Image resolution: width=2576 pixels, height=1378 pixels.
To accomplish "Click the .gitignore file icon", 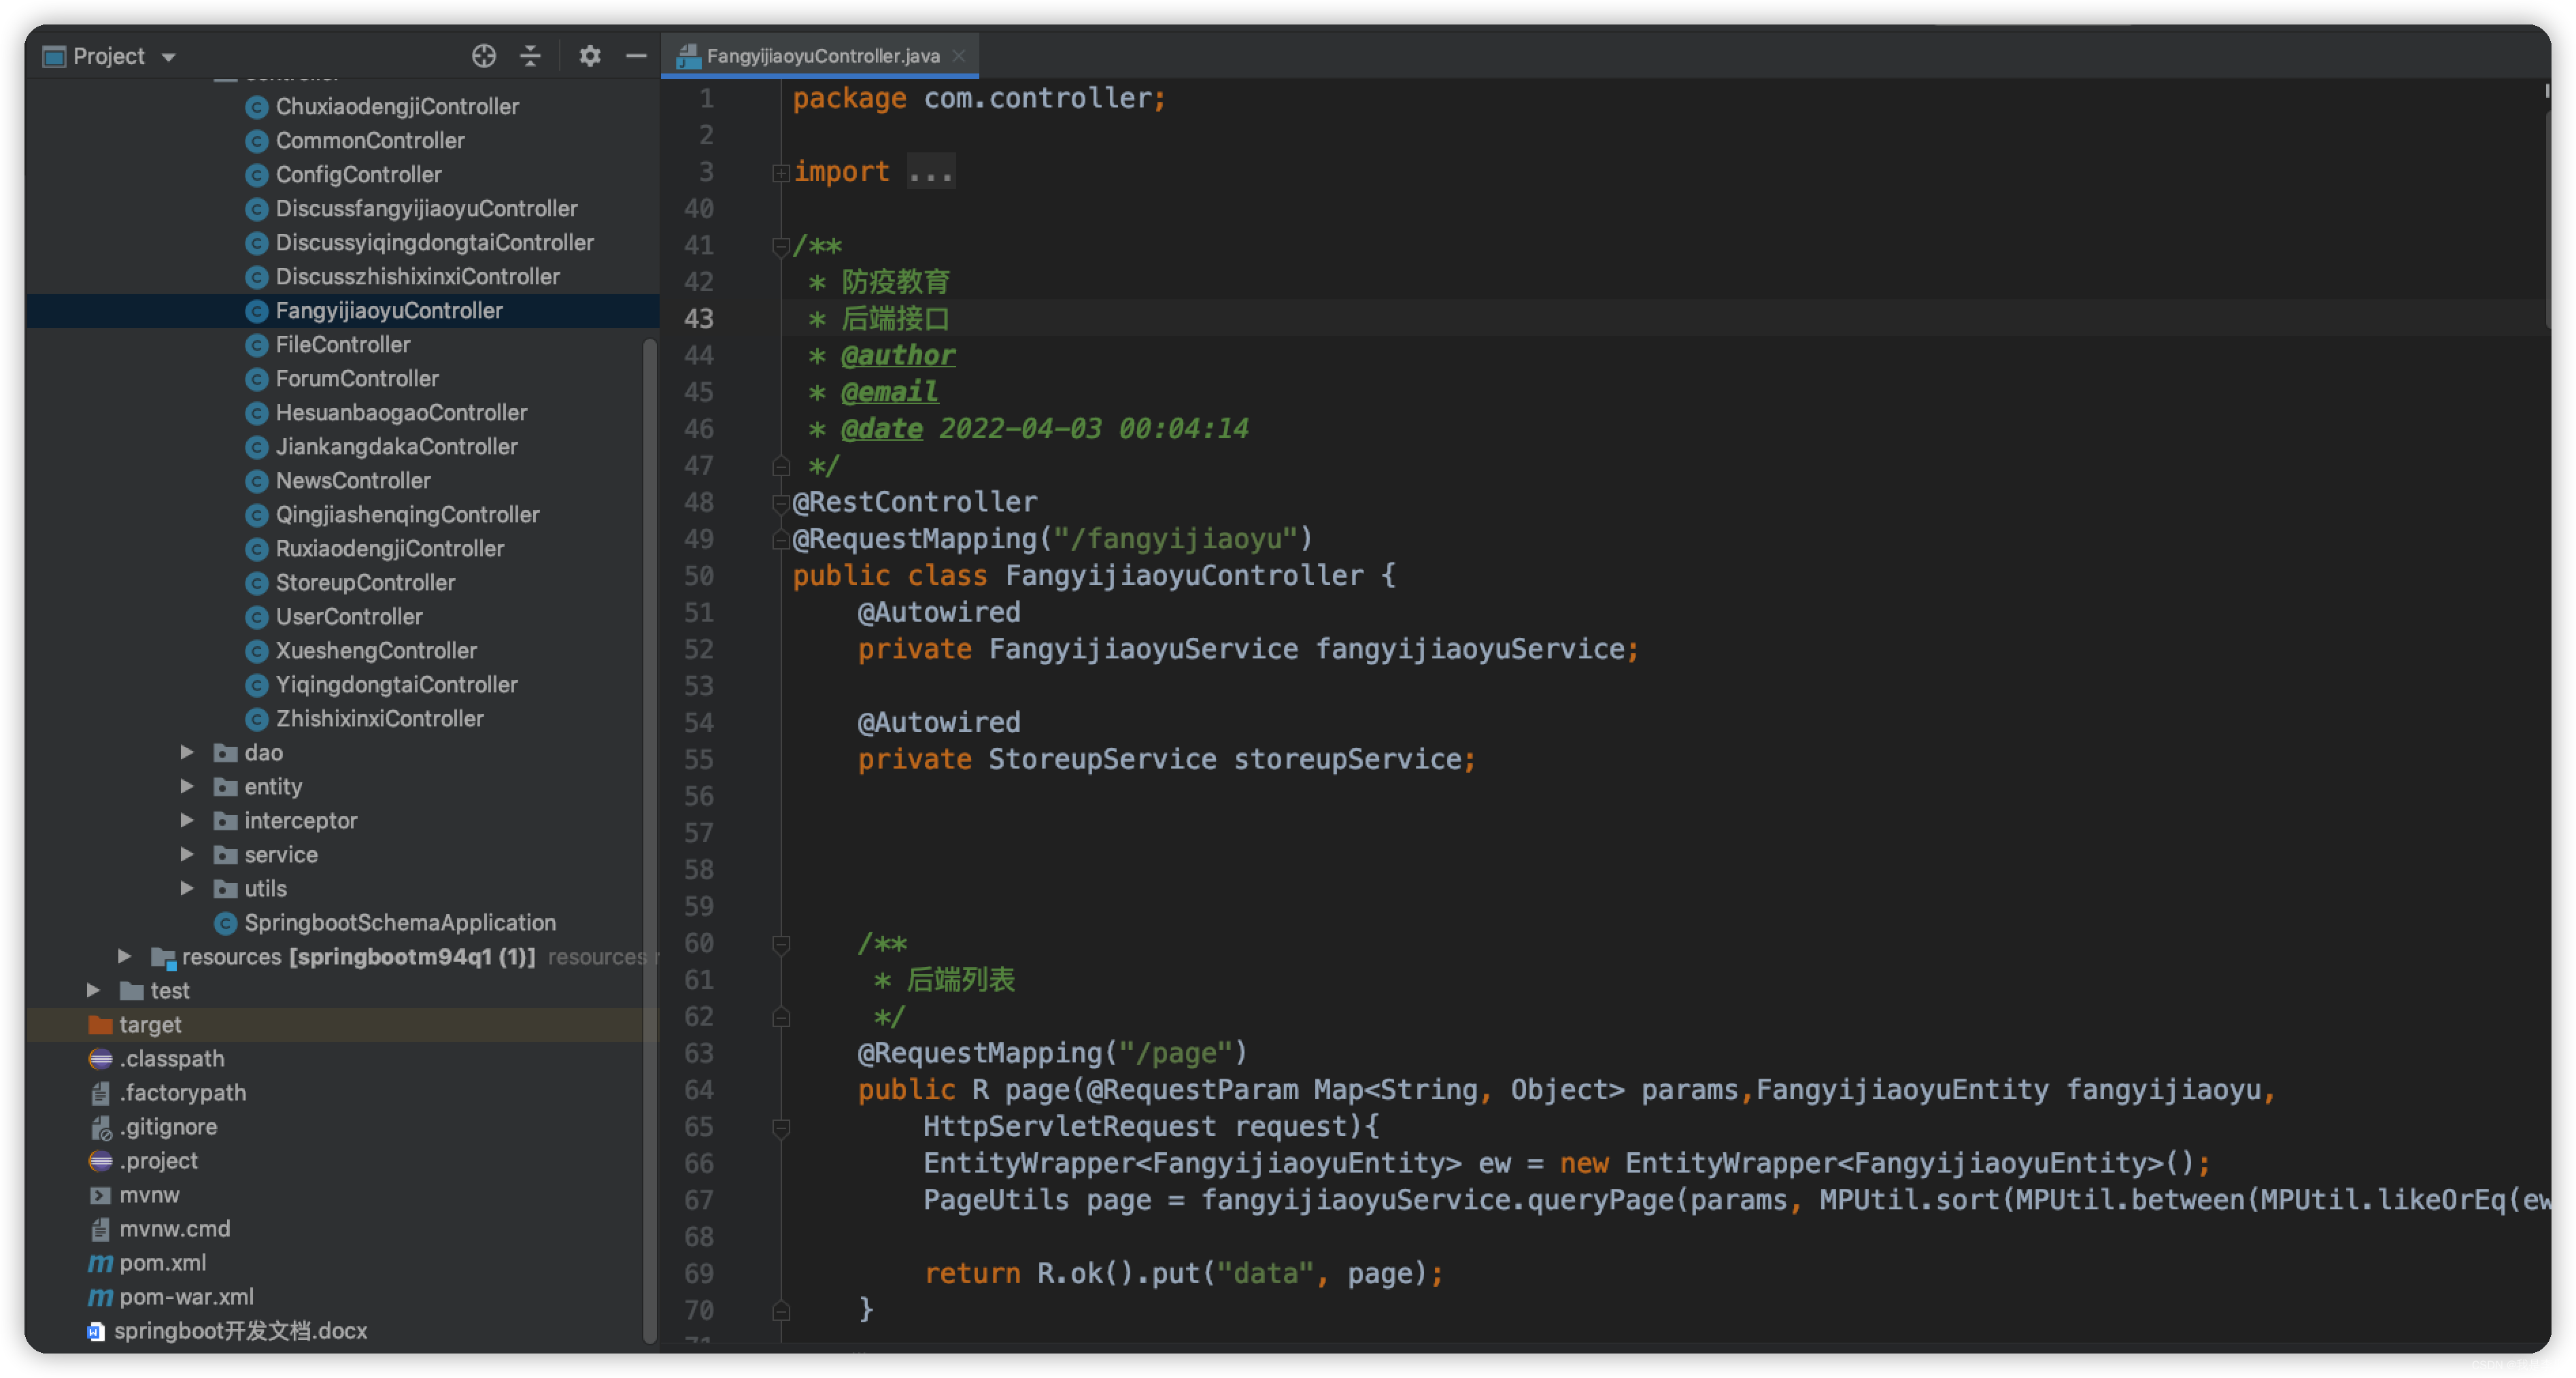I will tap(100, 1127).
